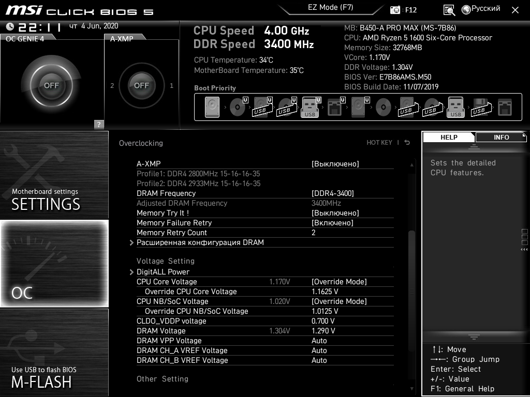Viewport: 530px width, 397px height.
Task: Switch to EZ Mode (F7)
Action: 331,7
